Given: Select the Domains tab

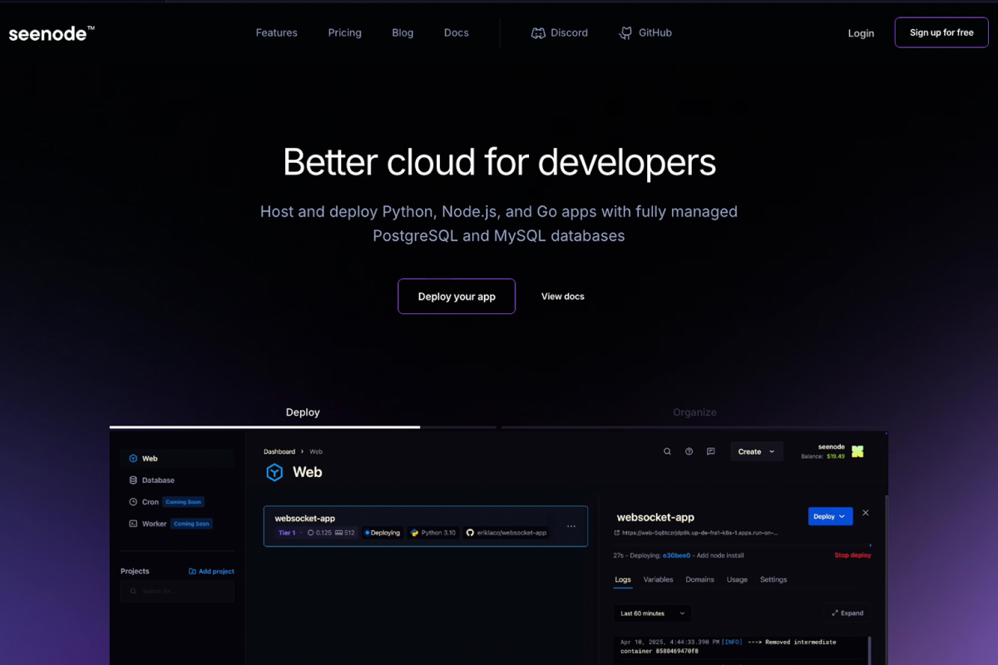Looking at the screenshot, I should pyautogui.click(x=699, y=579).
